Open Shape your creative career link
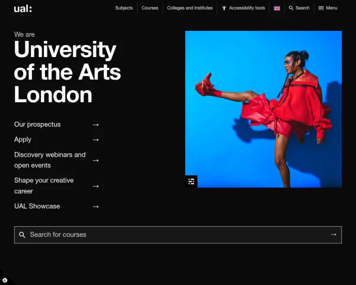Viewport: 356px width, 285px height. pyautogui.click(x=44, y=186)
